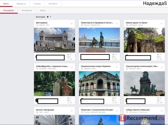Open Памятник «Тысячелетие России» title link
This screenshot has width=168, height=125.
97,110
